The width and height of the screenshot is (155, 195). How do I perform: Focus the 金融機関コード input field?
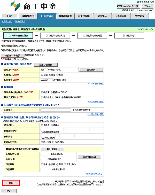pos(45,154)
